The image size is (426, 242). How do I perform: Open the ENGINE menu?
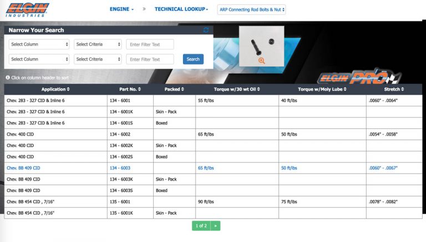pyautogui.click(x=121, y=9)
